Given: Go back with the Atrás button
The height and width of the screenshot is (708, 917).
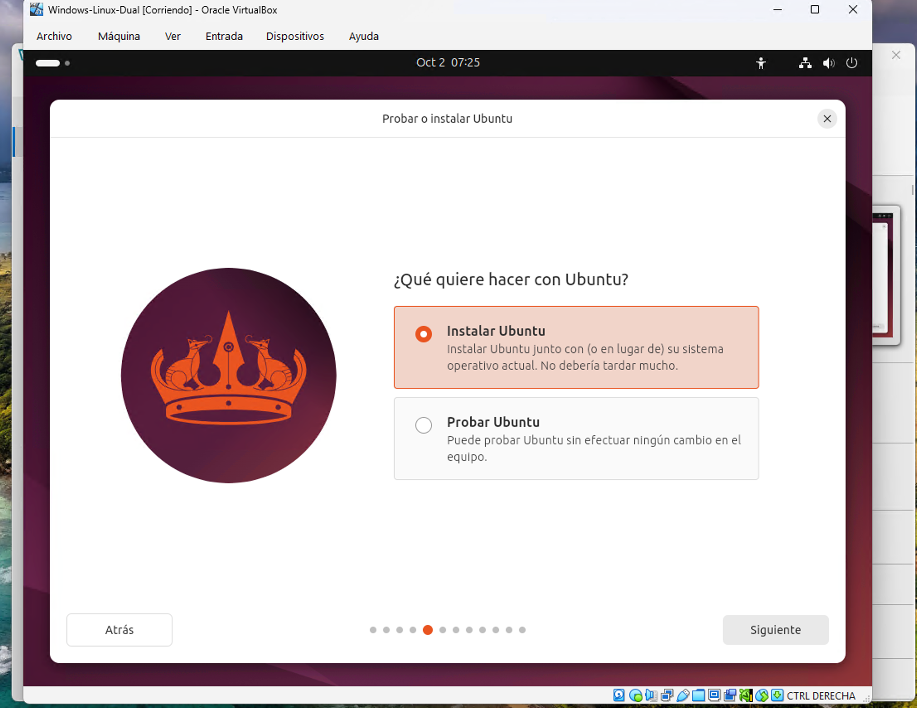Looking at the screenshot, I should click(119, 630).
